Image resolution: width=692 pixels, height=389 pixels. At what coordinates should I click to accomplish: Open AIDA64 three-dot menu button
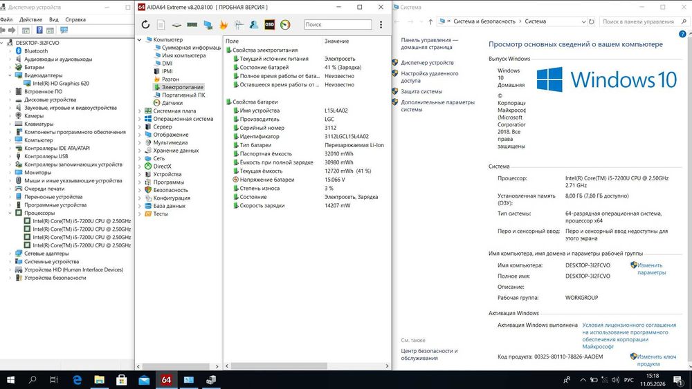(381, 25)
